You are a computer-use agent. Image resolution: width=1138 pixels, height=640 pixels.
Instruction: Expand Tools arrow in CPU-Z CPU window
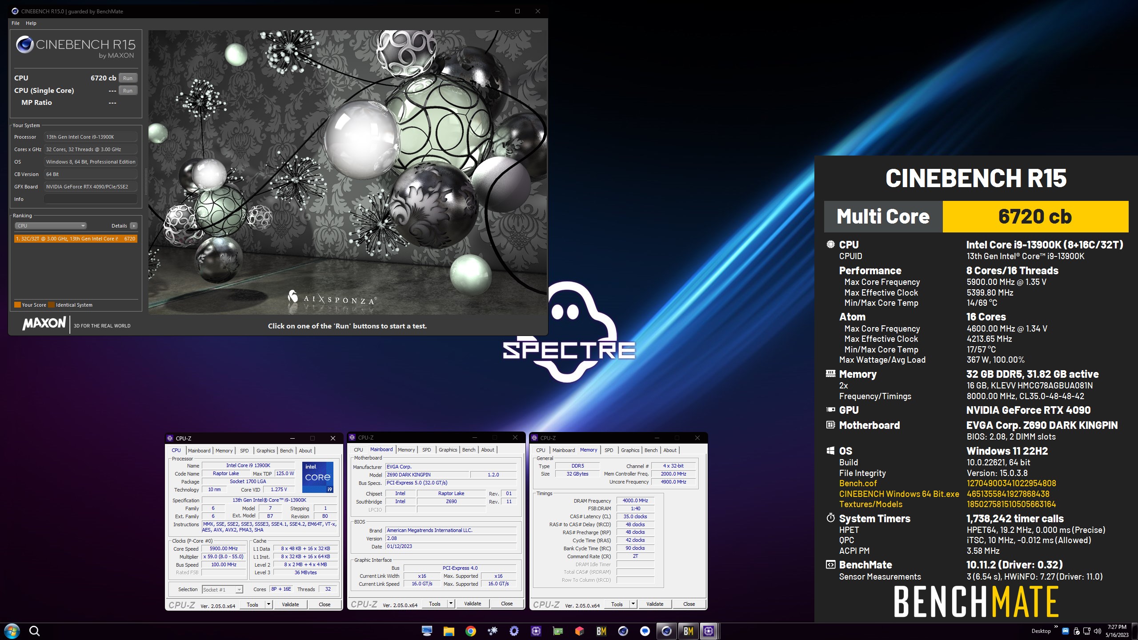[x=268, y=604]
